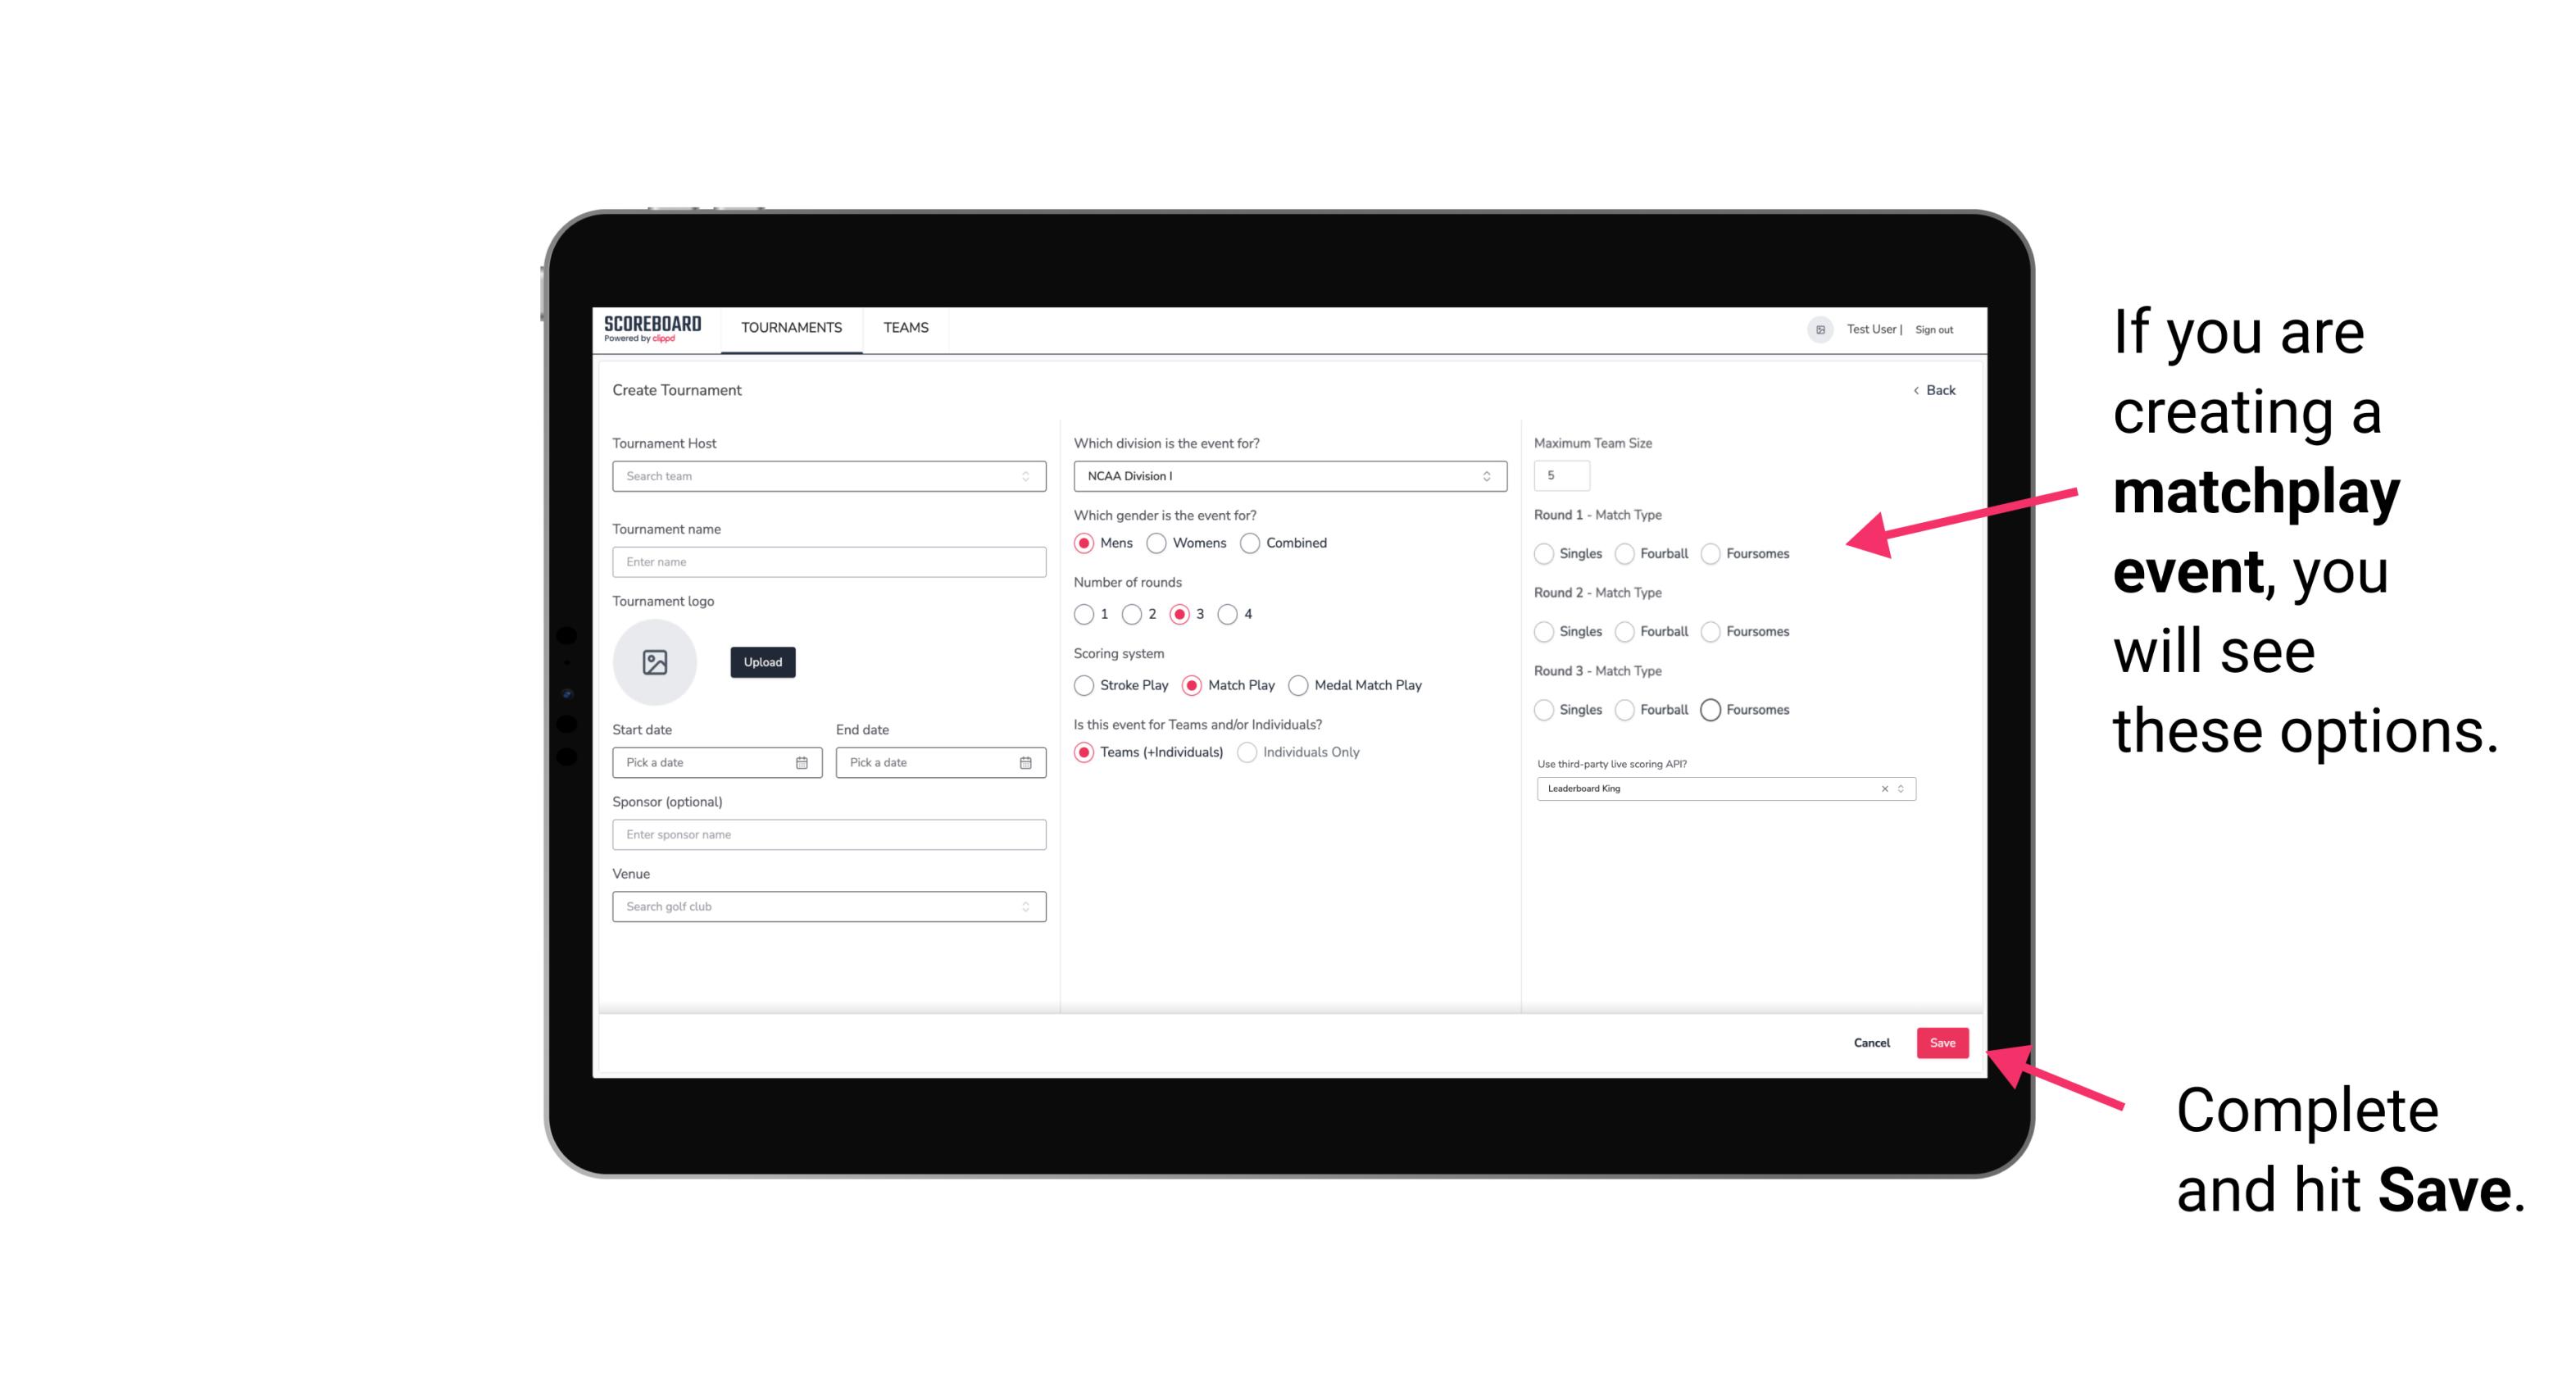Switch to the TEAMS tab
Viewport: 2576px width, 1386px height.
coord(904,328)
